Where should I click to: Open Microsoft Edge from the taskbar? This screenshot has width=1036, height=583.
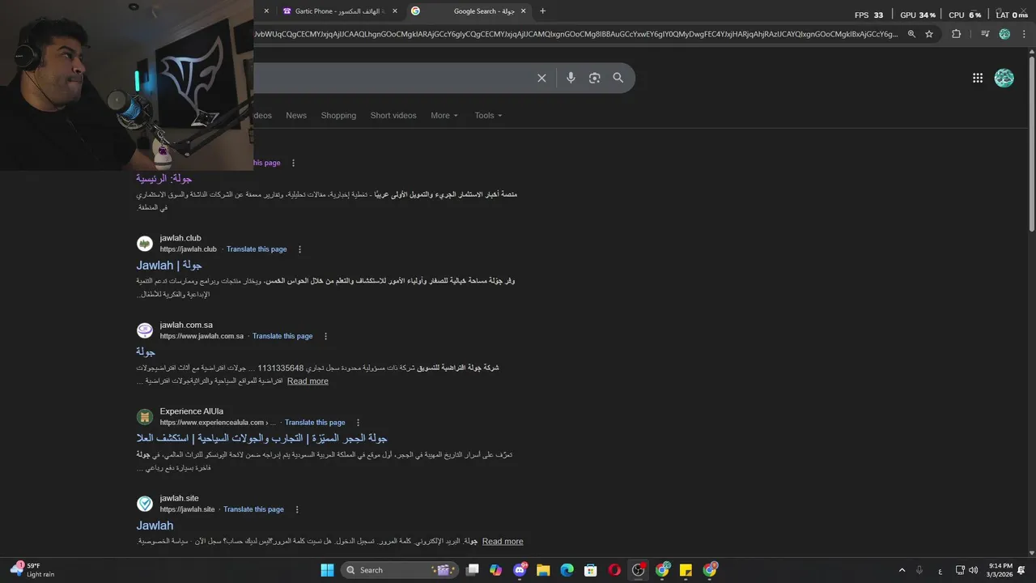click(x=567, y=570)
